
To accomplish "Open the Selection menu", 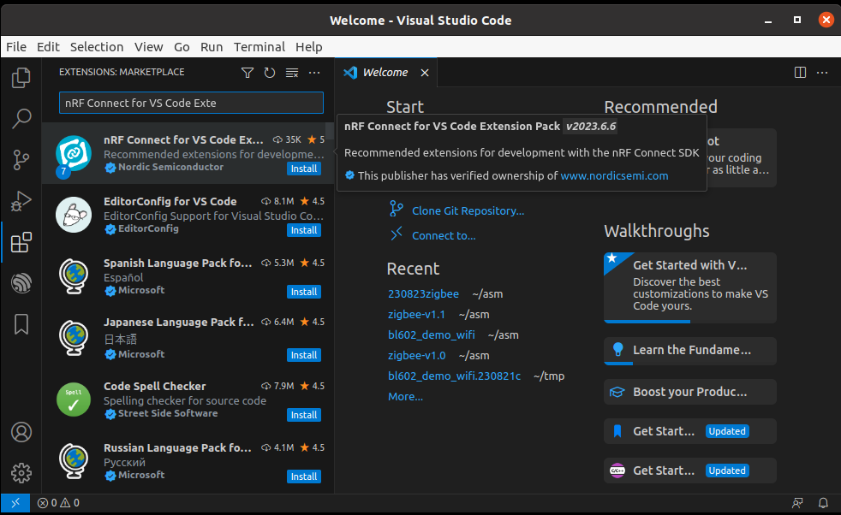I will tap(97, 46).
